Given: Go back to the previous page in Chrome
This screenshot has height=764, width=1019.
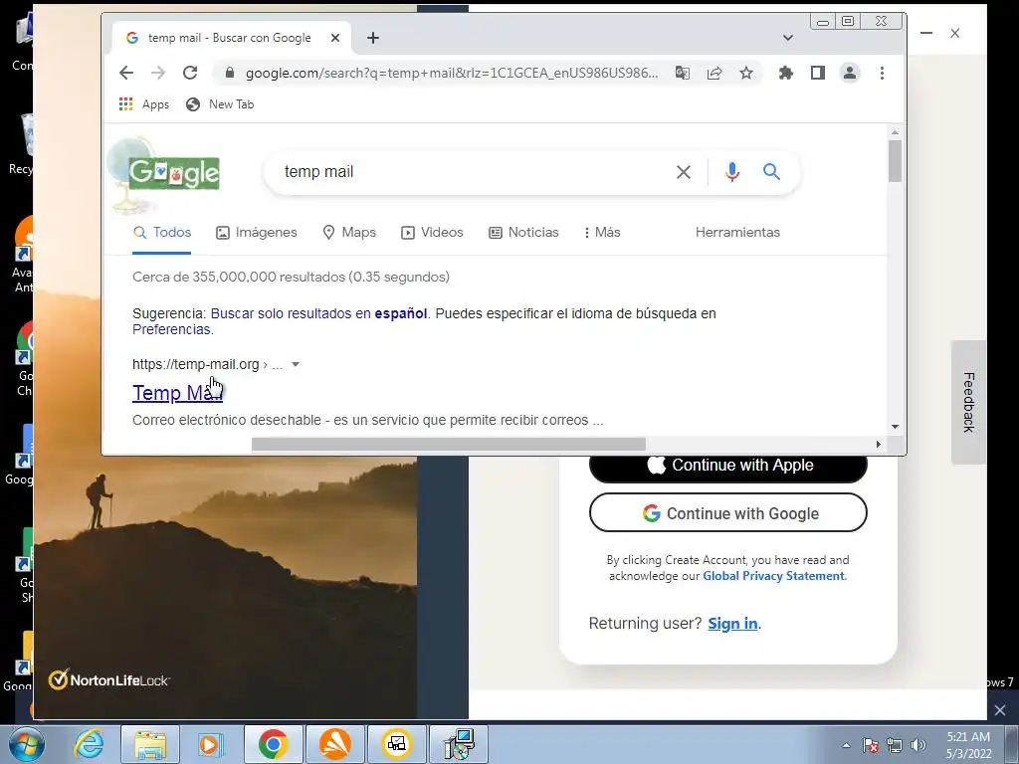Looking at the screenshot, I should (x=126, y=73).
